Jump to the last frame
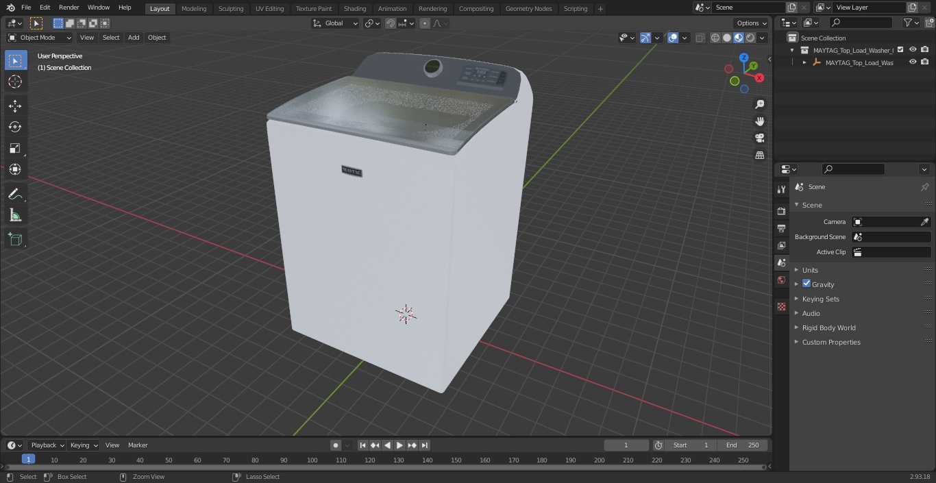This screenshot has height=483, width=936. coord(424,445)
